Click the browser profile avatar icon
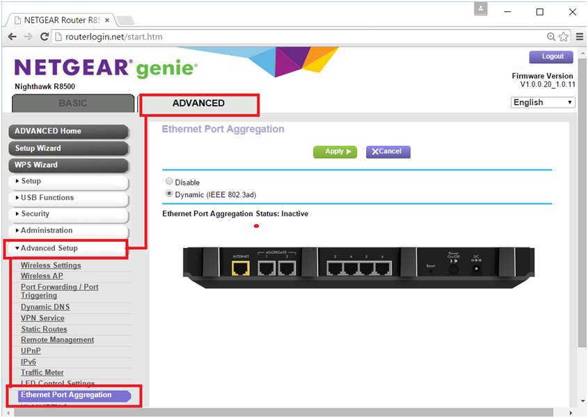The image size is (588, 418). pyautogui.click(x=481, y=9)
